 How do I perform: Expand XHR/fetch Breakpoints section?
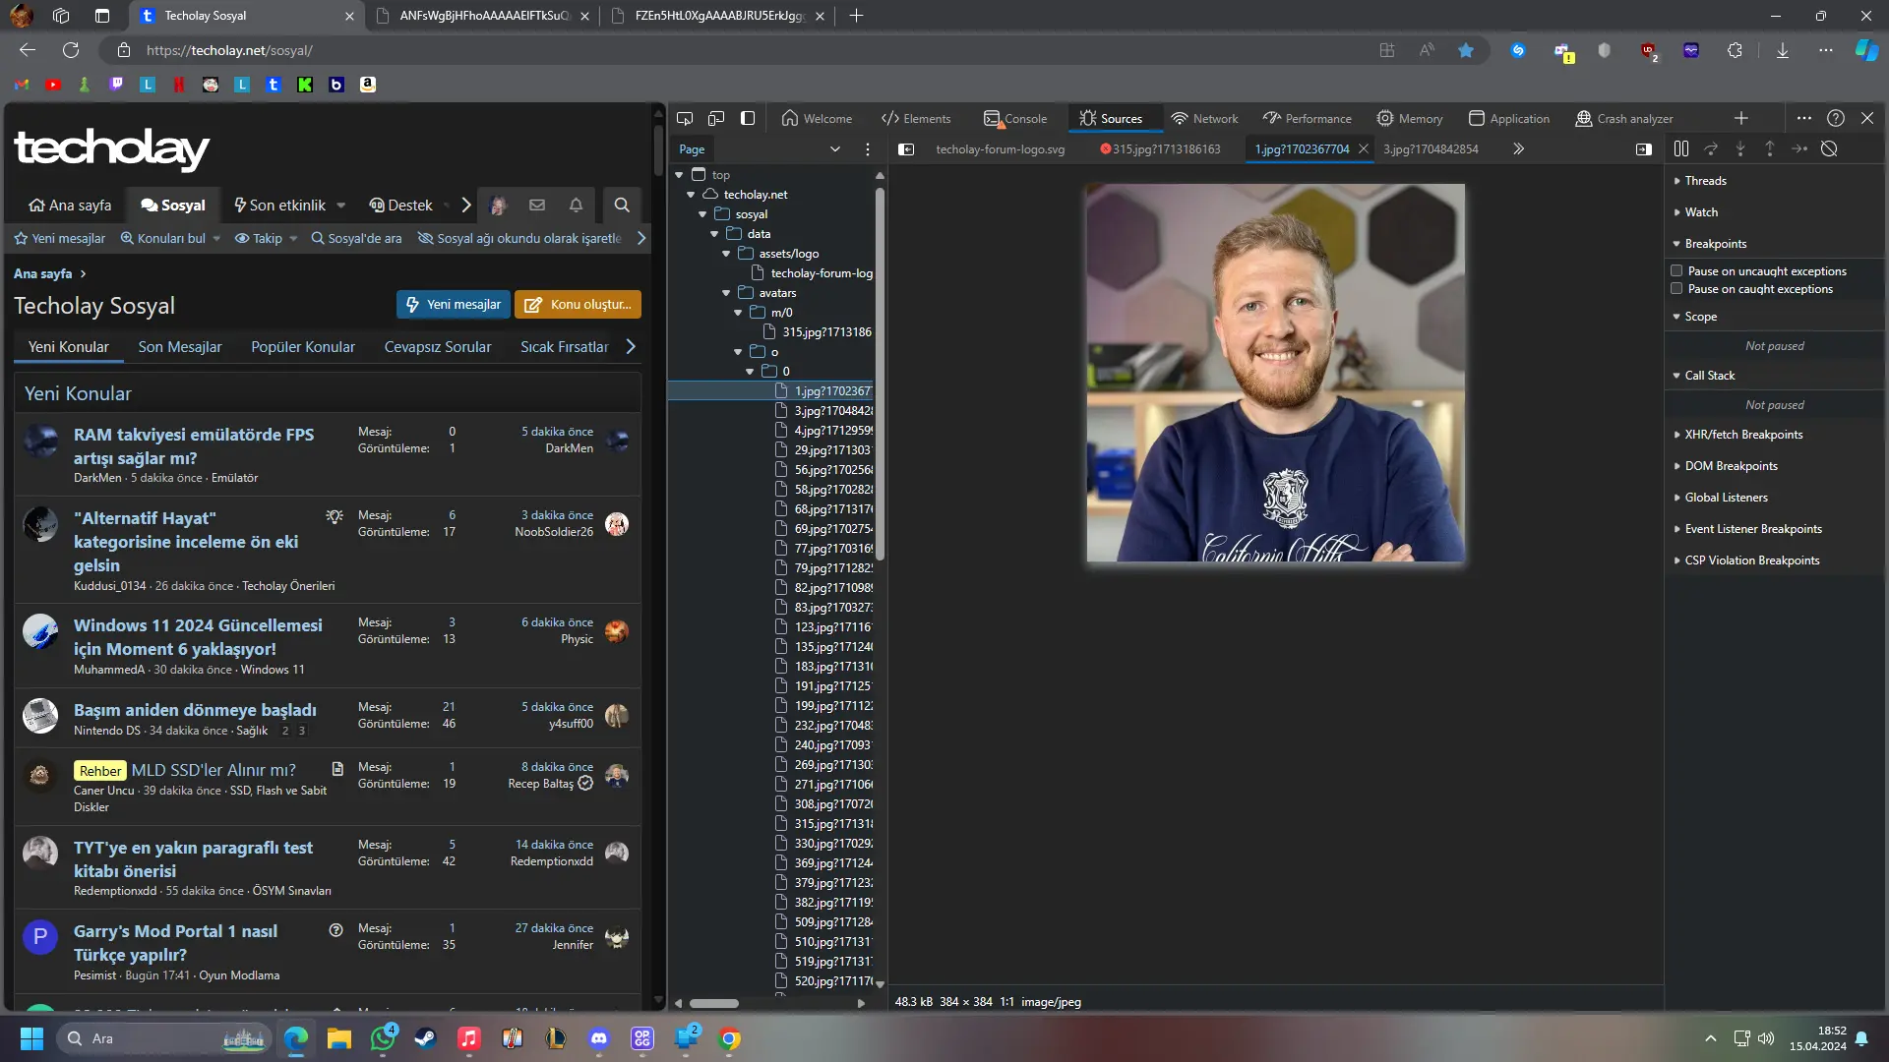pos(1743,435)
